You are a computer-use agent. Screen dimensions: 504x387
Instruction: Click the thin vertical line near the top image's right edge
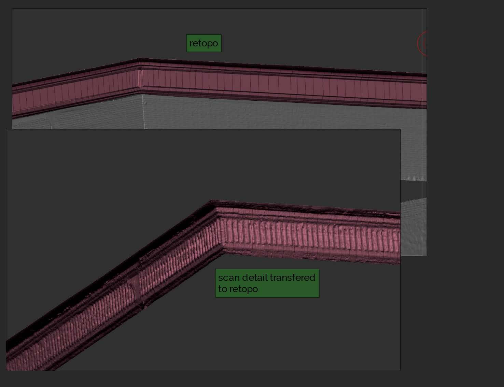tap(422, 137)
